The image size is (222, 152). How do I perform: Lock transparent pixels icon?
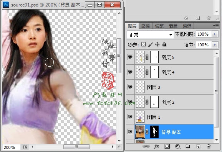coord(143,44)
